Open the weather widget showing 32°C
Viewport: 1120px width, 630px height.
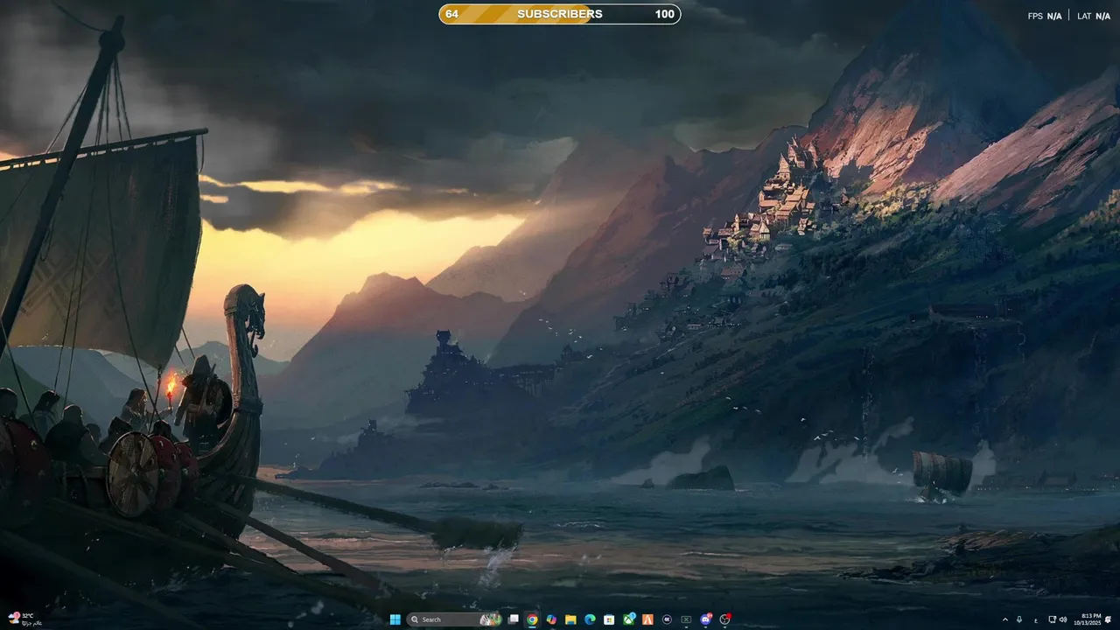click(24, 619)
